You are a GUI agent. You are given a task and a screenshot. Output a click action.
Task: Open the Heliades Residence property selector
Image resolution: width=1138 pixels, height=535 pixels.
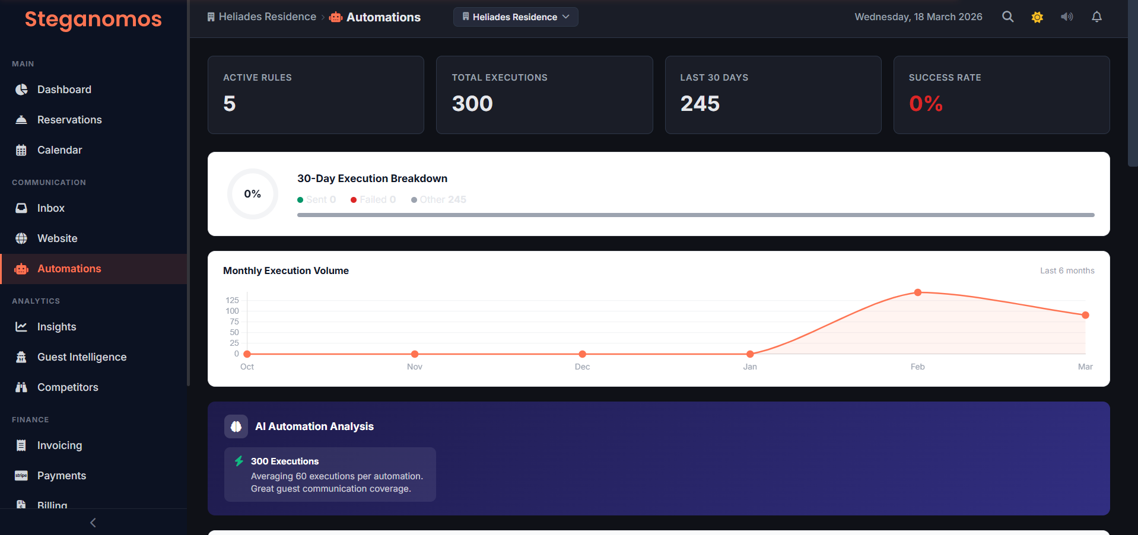[x=515, y=17]
